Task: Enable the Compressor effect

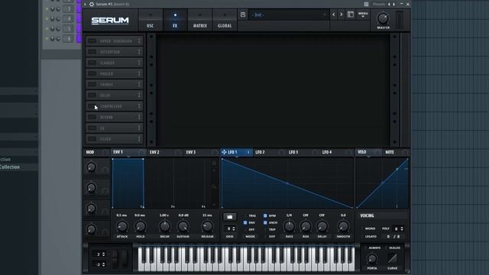Action: (92, 106)
